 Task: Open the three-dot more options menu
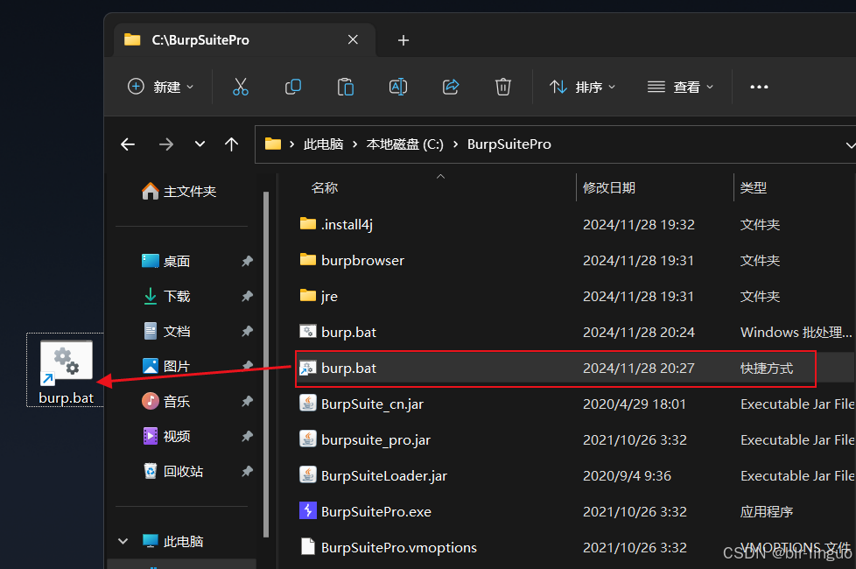point(759,87)
